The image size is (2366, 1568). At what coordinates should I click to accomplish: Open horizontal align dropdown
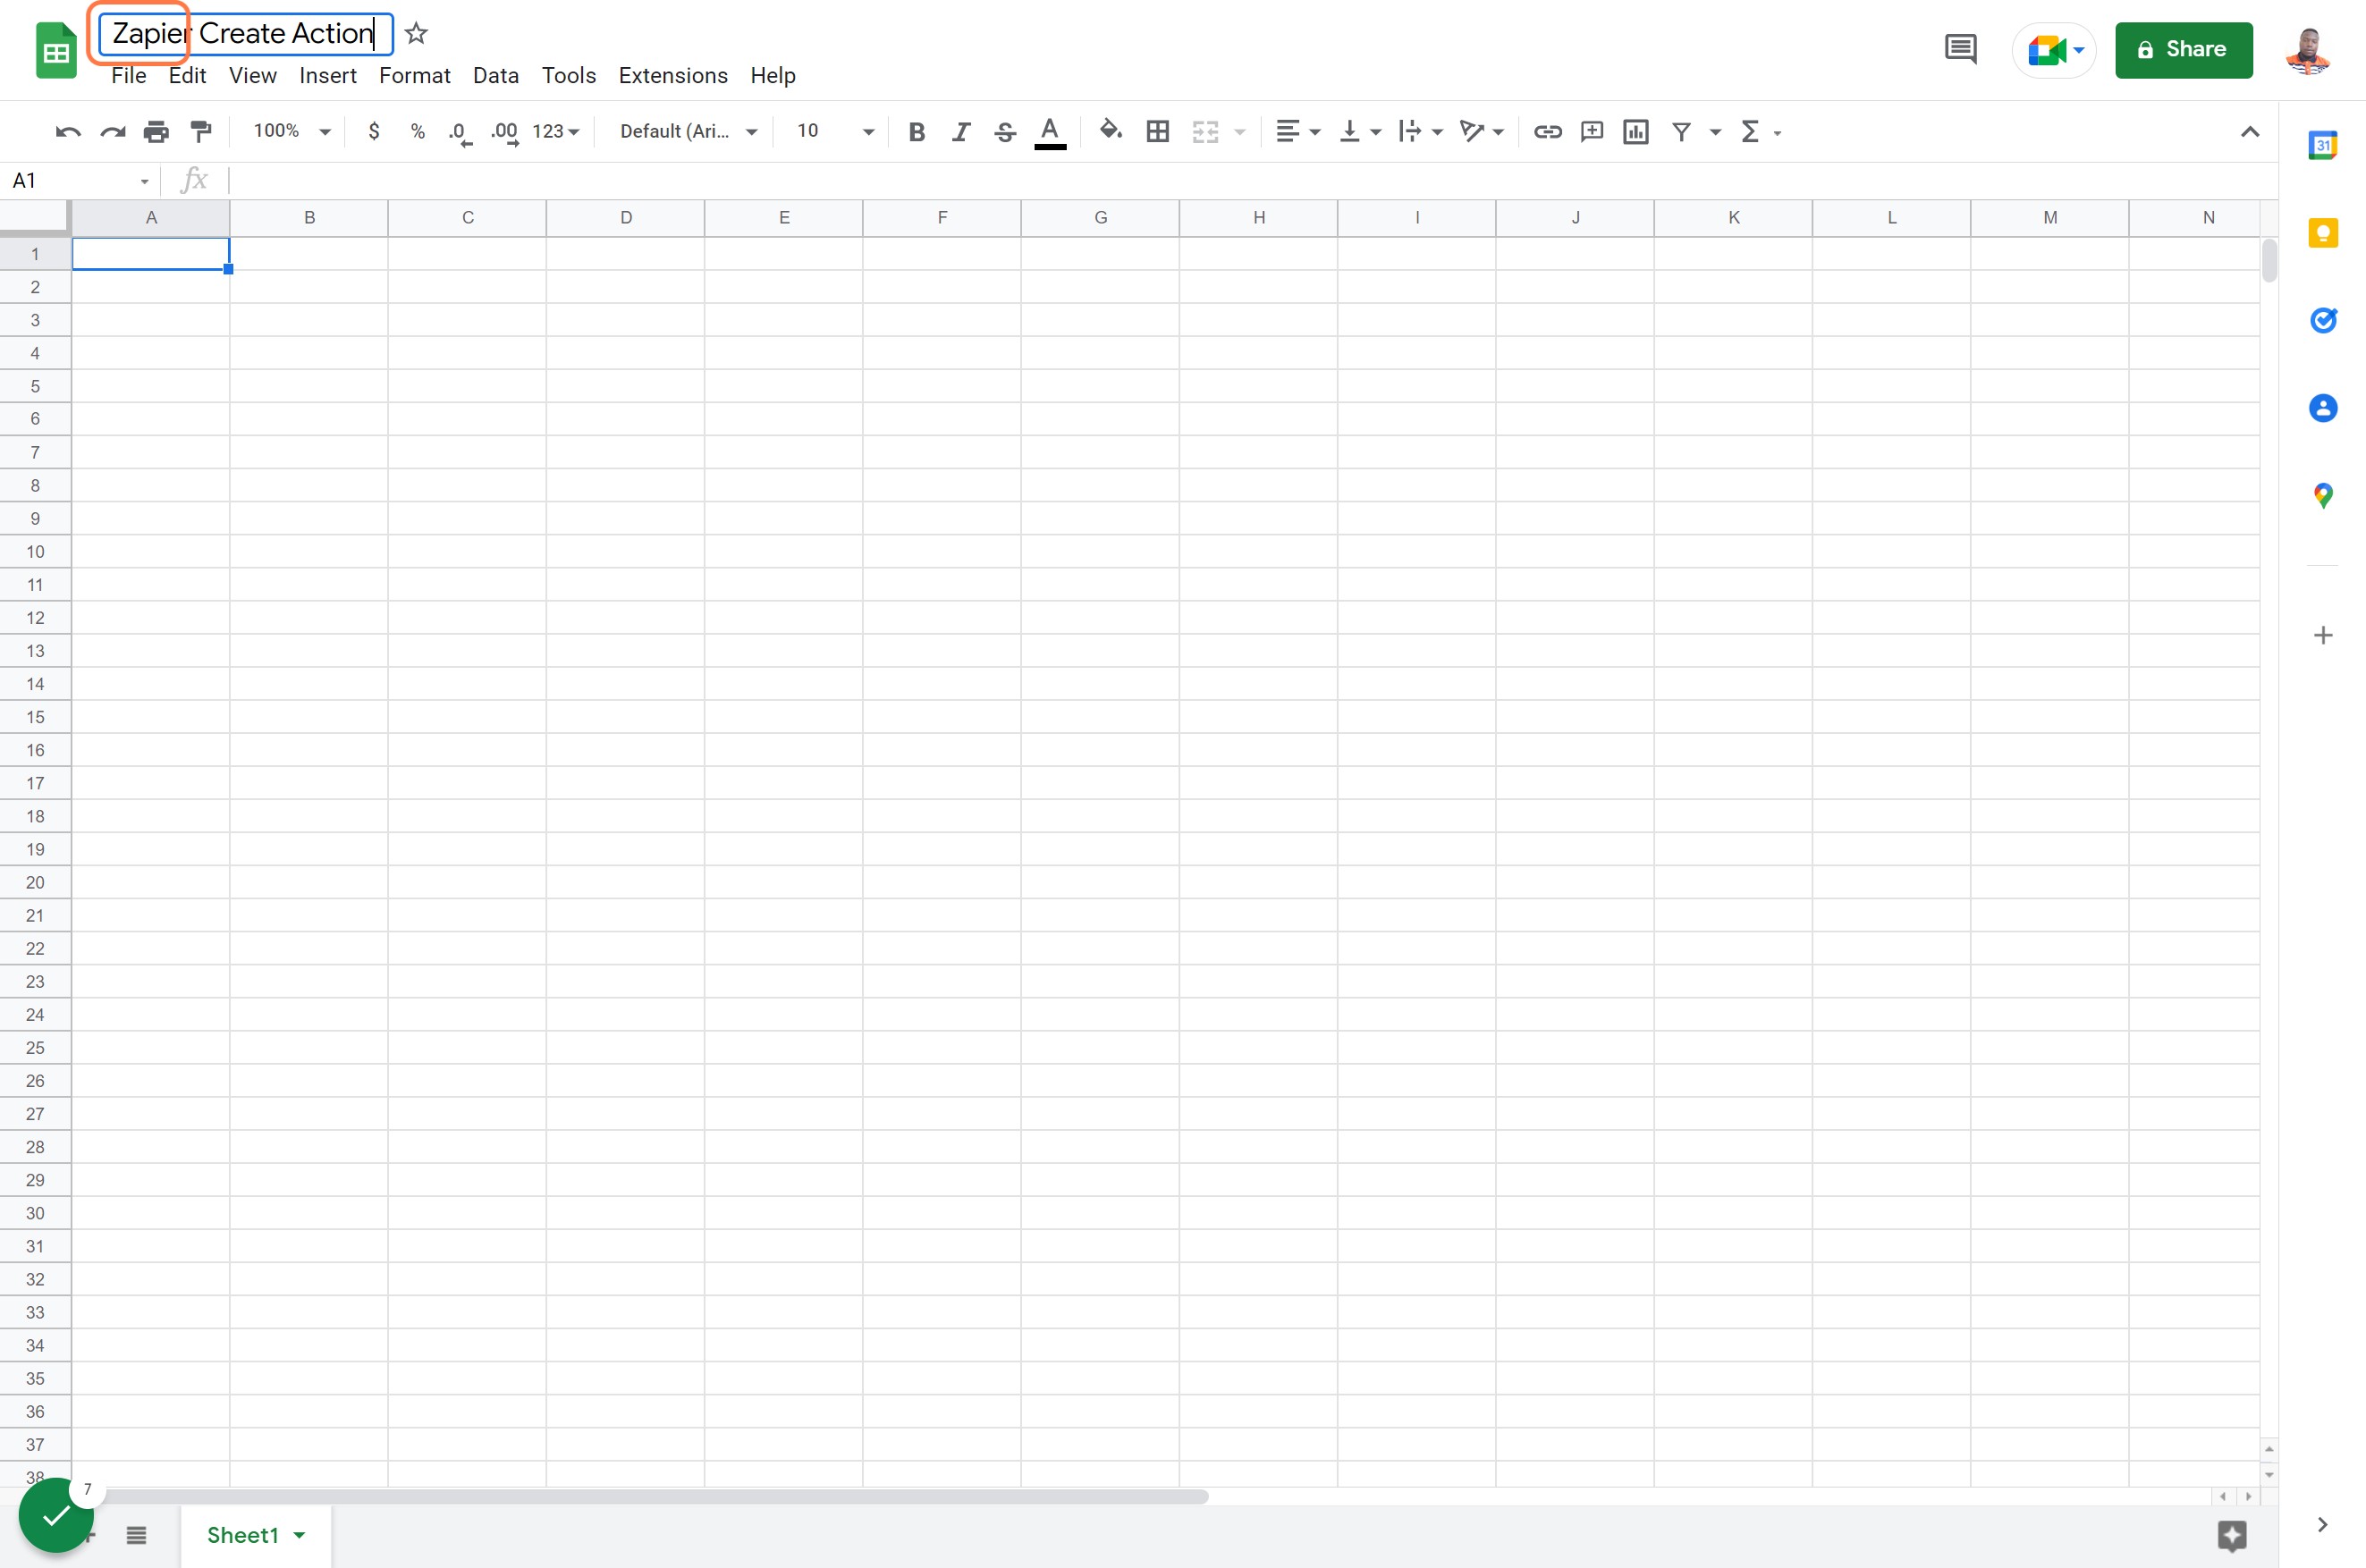(x=1298, y=131)
